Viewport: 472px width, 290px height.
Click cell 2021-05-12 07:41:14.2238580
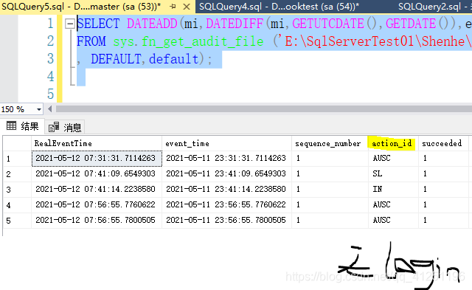pyautogui.click(x=97, y=190)
